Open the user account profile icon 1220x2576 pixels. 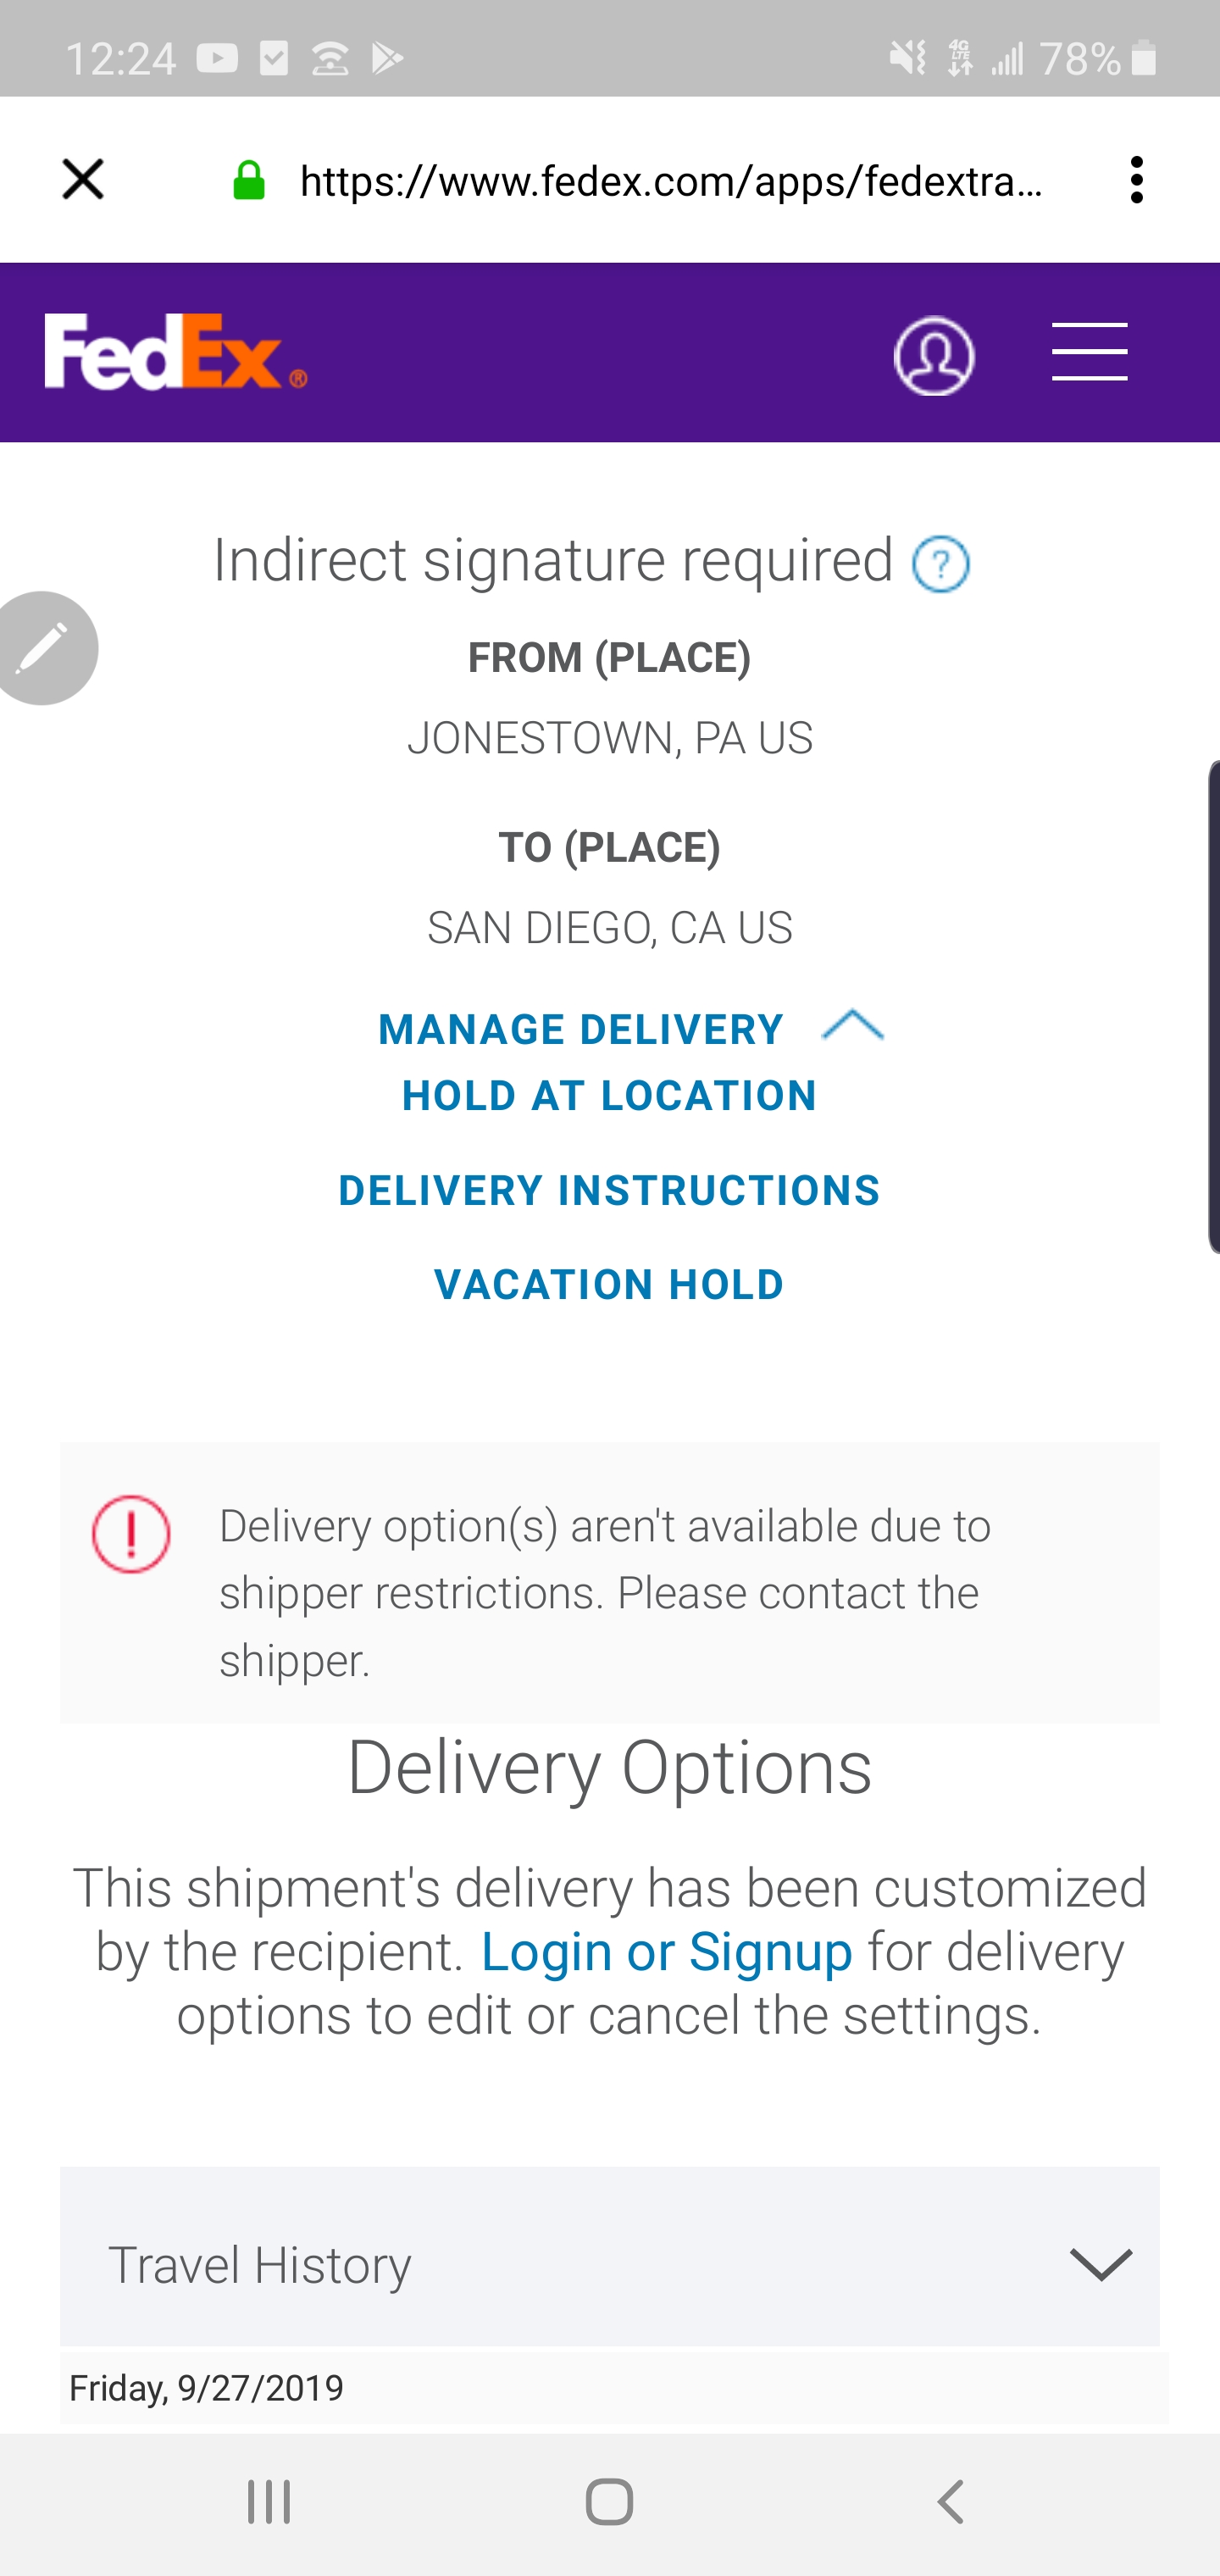pyautogui.click(x=933, y=356)
